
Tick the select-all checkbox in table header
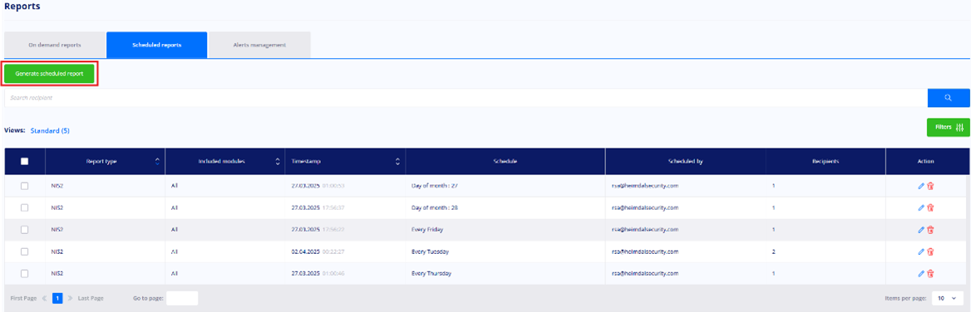25,162
